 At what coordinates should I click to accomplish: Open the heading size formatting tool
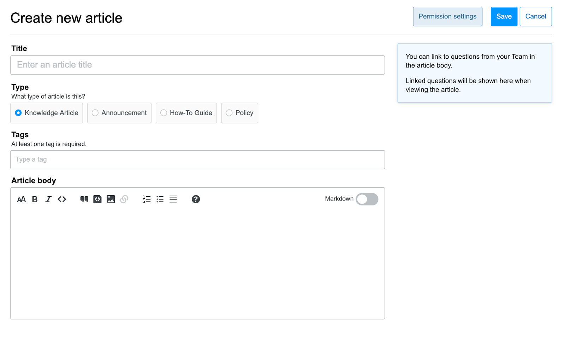click(21, 199)
